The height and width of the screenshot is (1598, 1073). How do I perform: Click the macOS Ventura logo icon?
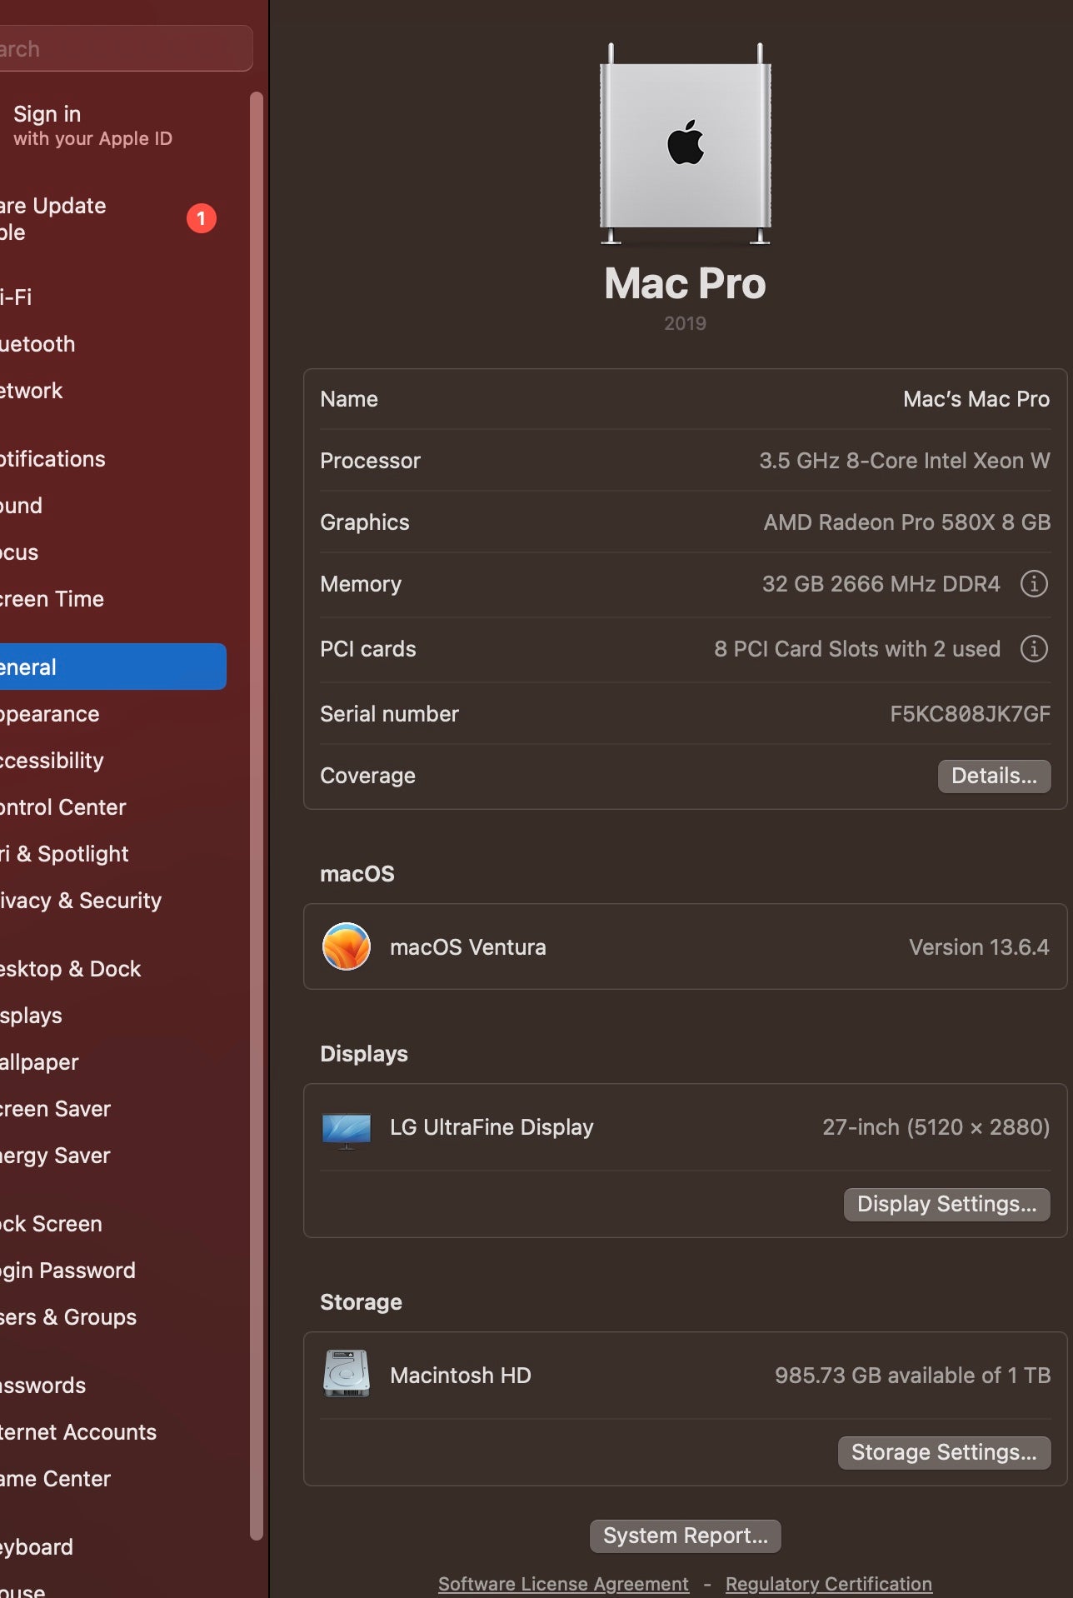347,946
